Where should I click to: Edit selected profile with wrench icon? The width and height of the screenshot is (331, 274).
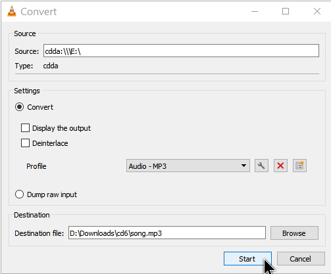(x=261, y=166)
